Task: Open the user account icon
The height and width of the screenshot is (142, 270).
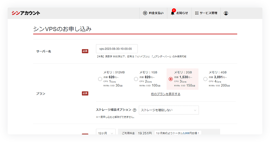Action: click(226, 13)
